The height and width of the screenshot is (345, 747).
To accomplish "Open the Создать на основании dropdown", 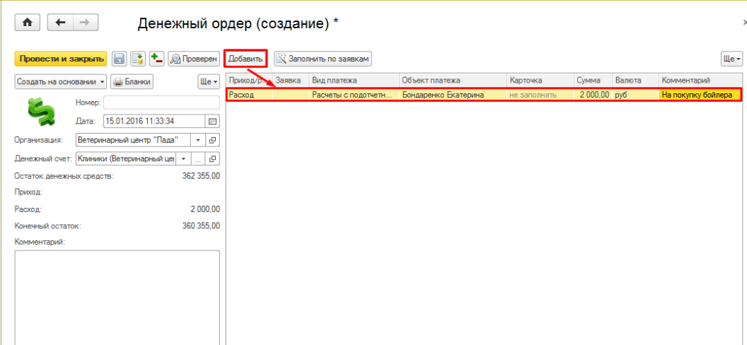I will (61, 82).
